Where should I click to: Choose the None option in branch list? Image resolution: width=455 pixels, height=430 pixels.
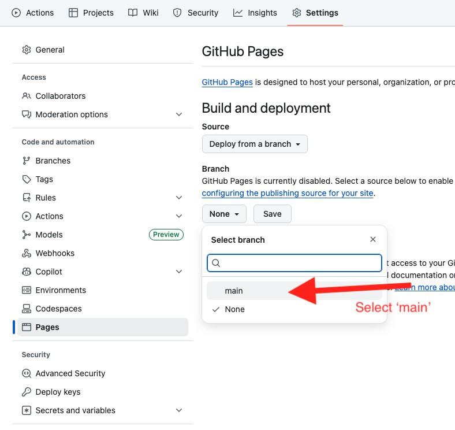pyautogui.click(x=294, y=309)
